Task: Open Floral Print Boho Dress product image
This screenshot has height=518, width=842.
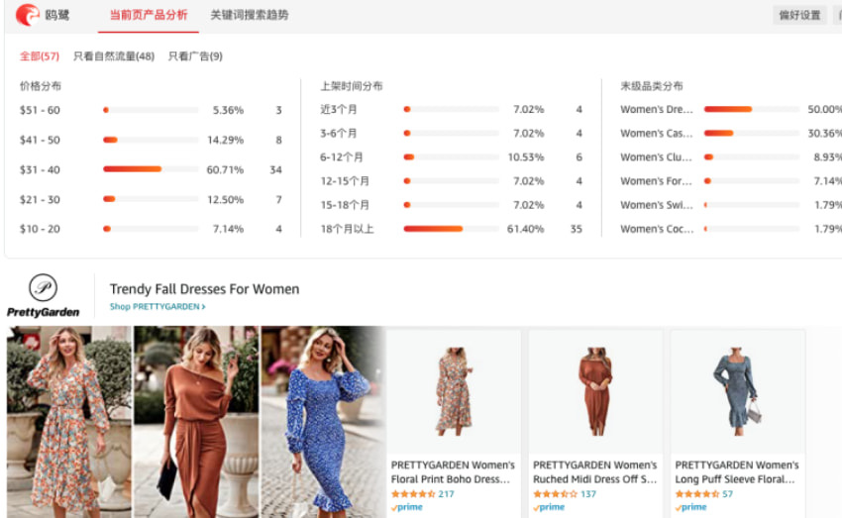Action: [454, 391]
